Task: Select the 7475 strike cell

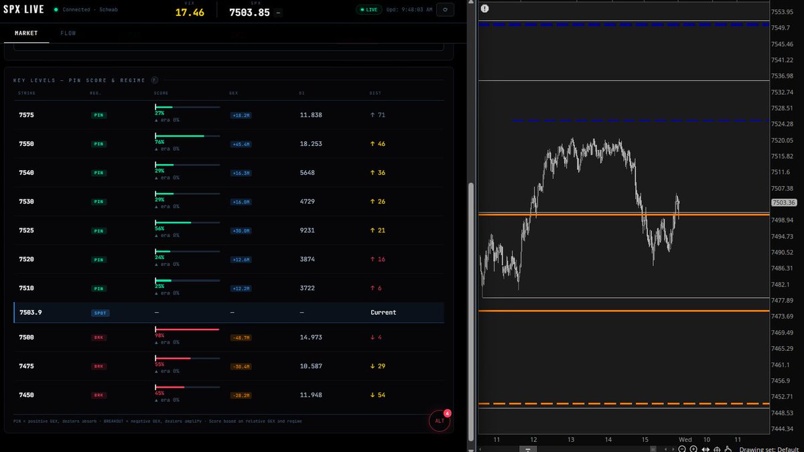Action: click(27, 366)
